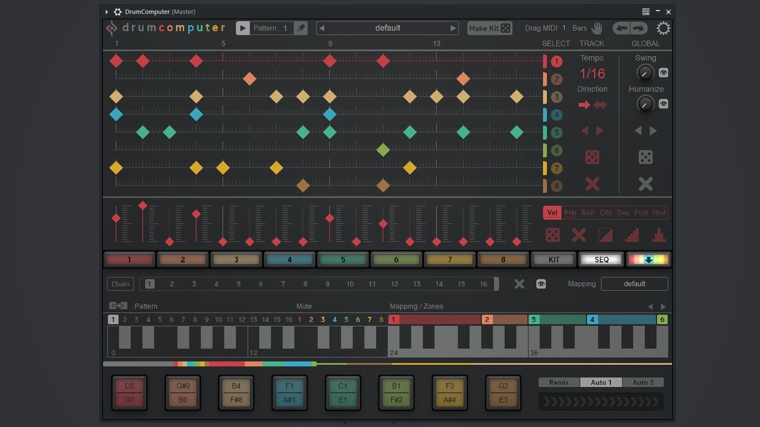This screenshot has height=427, width=760.
Task: Open the default preset name browser
Action: tap(388, 28)
